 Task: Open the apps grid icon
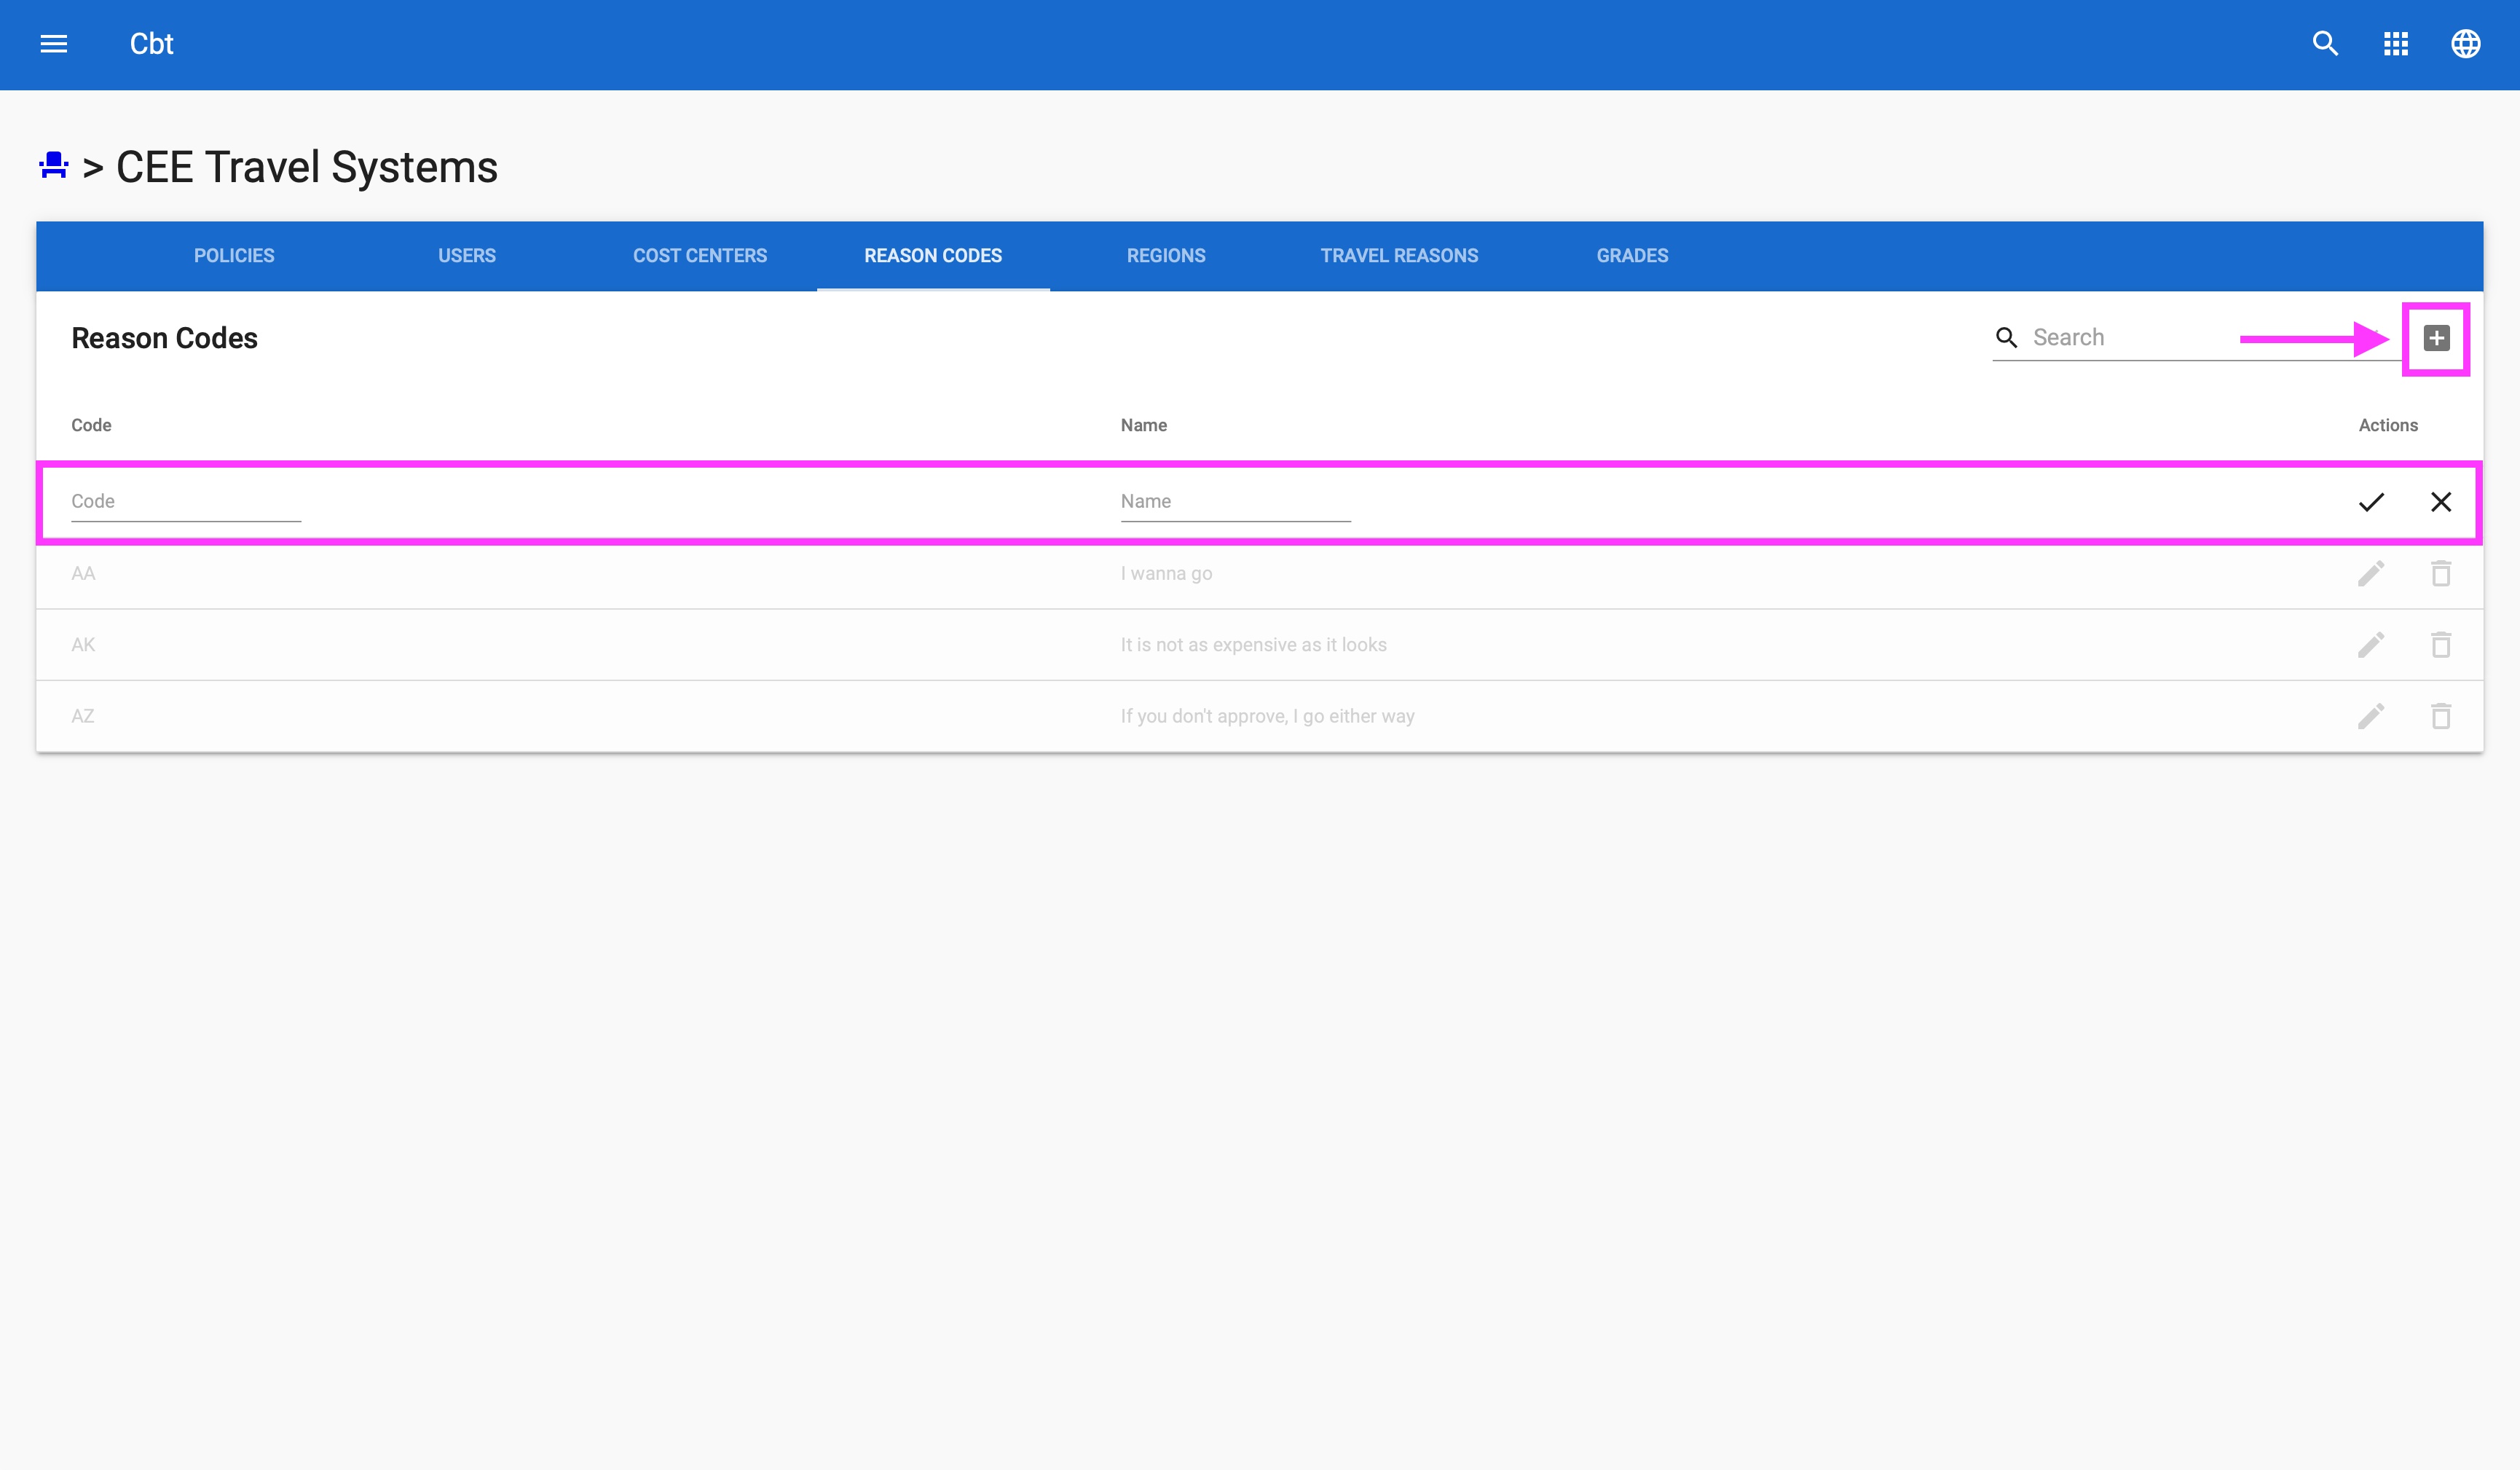2396,44
